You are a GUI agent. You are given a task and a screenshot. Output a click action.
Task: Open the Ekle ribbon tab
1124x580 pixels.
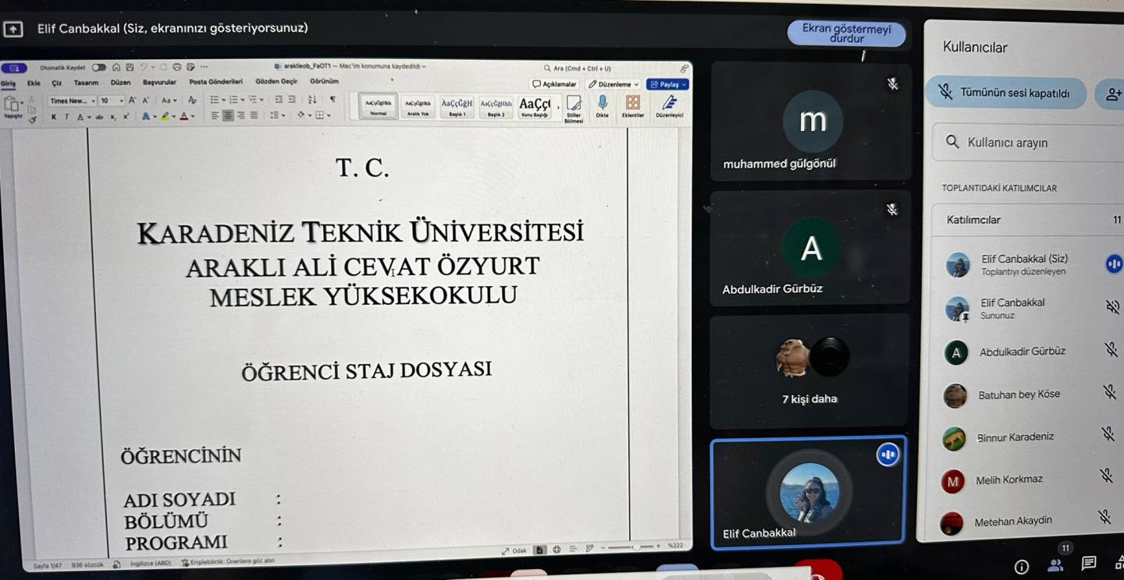tap(34, 83)
